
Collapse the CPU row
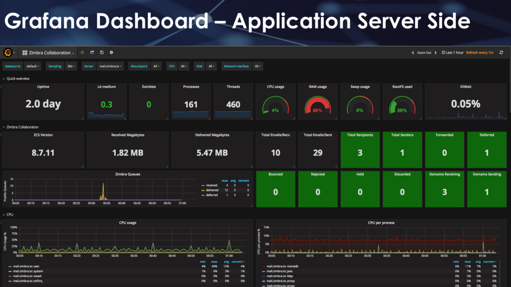[x=8, y=214]
